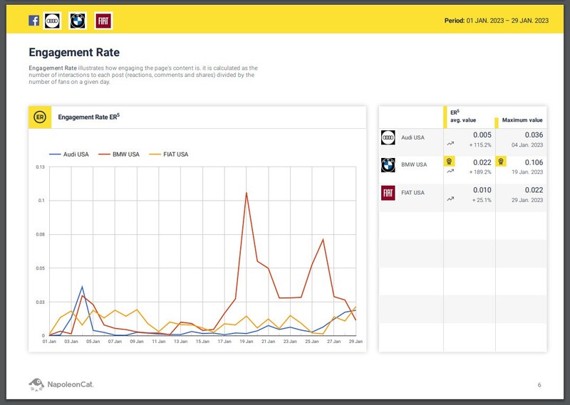Click the Audi peak on 04 Jan in chart
This screenshot has width=570, height=405.
click(82, 287)
